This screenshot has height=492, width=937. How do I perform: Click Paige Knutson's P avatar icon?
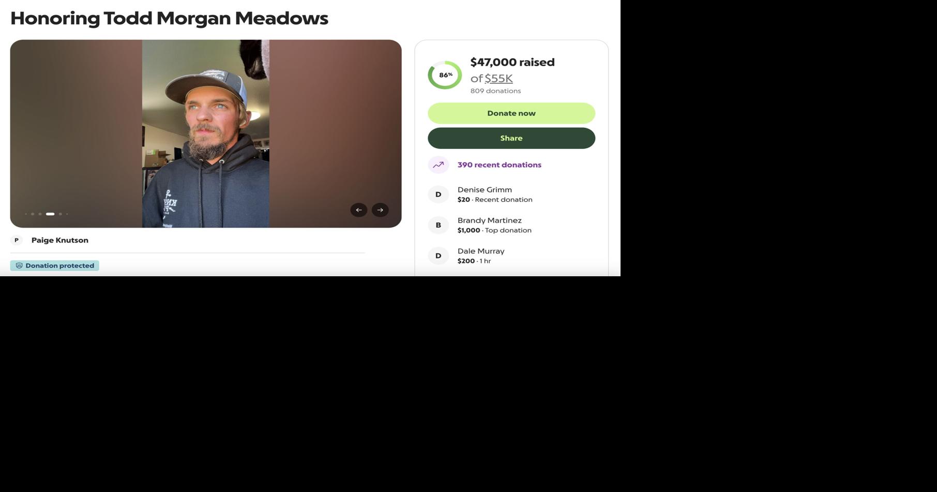pyautogui.click(x=17, y=240)
